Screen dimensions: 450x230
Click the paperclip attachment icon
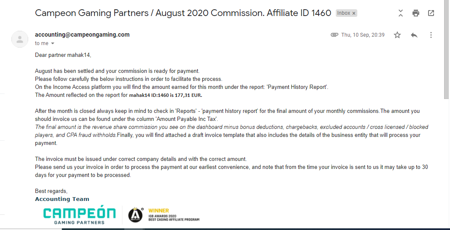334,35
